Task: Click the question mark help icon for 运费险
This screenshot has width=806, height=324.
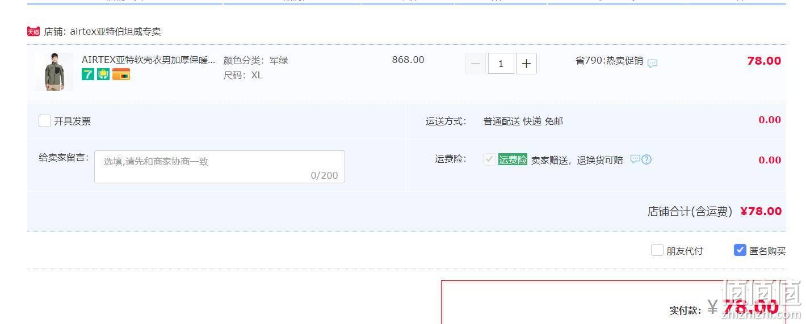Action: 646,159
